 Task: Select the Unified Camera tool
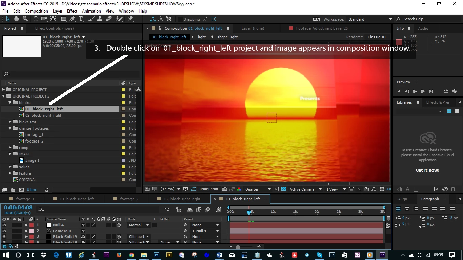coord(44,19)
